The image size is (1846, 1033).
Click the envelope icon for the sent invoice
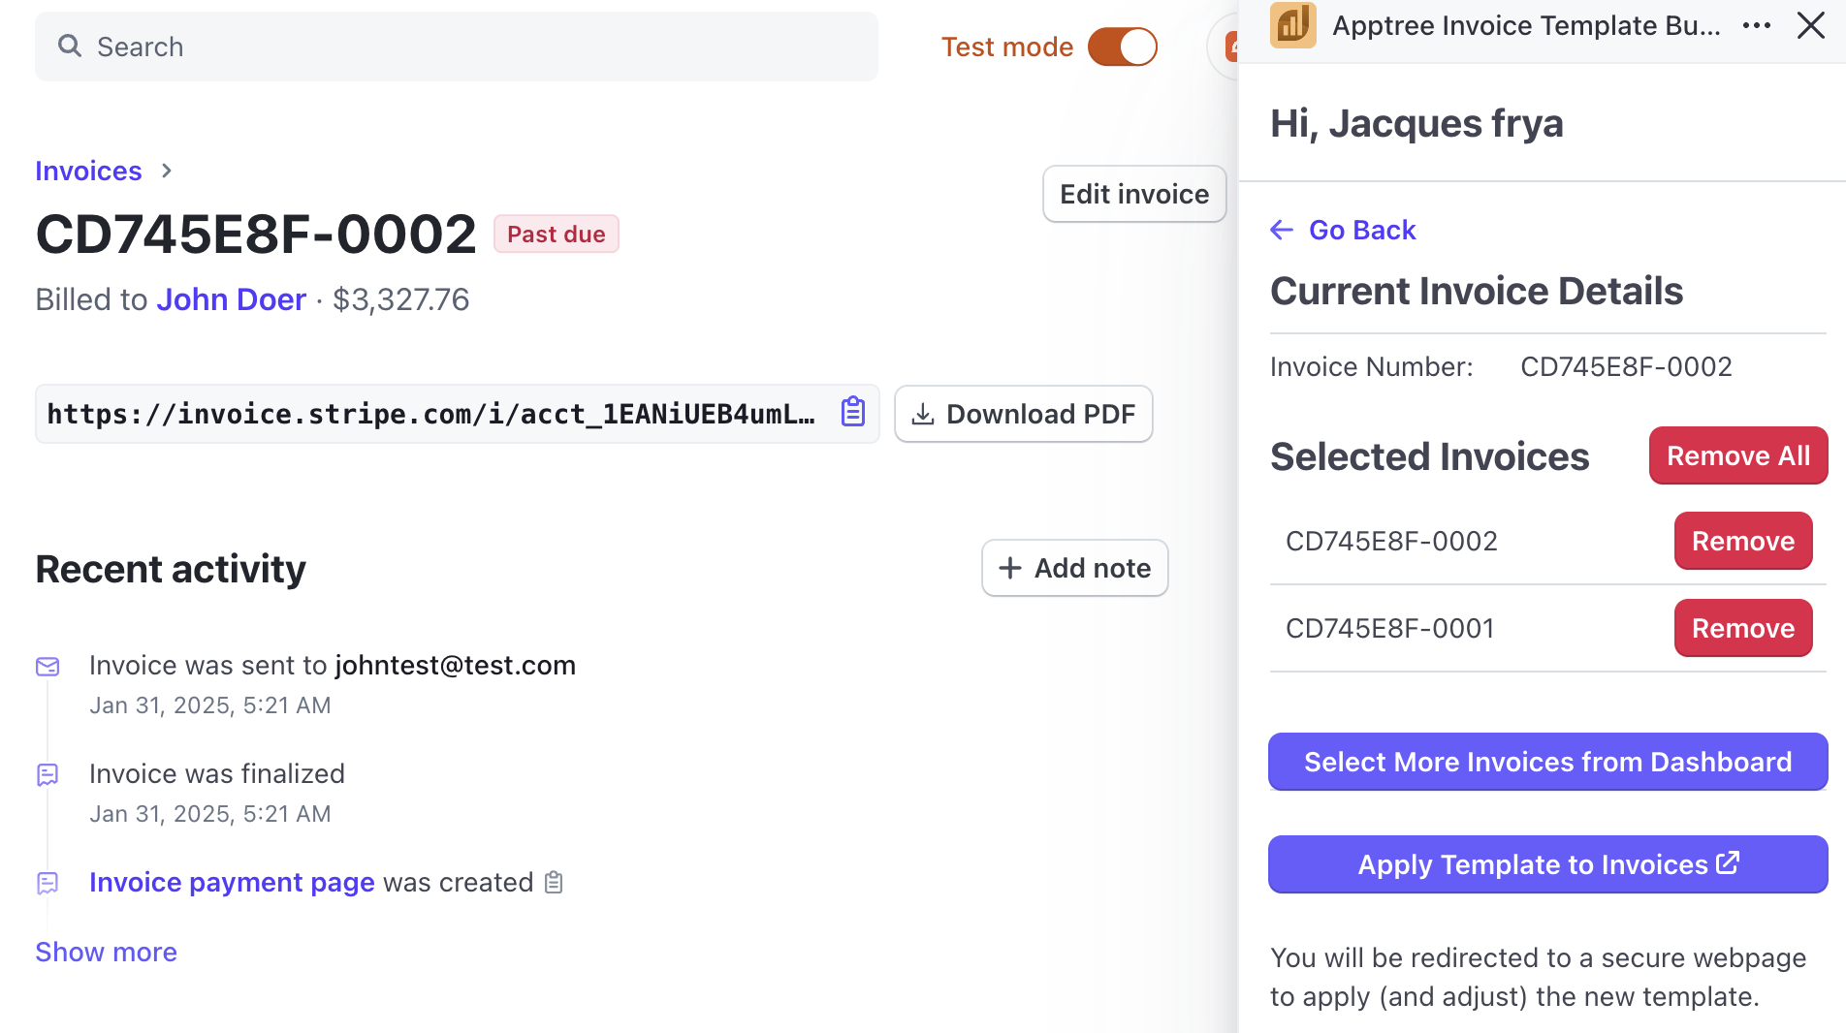point(48,666)
